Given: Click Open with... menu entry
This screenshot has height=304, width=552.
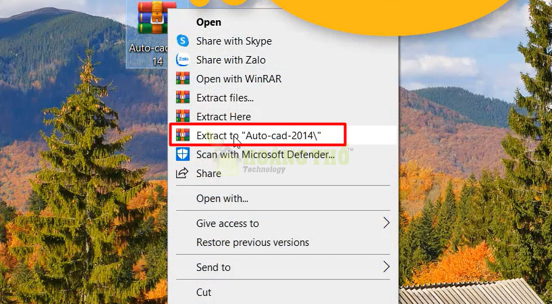Looking at the screenshot, I should click(222, 199).
